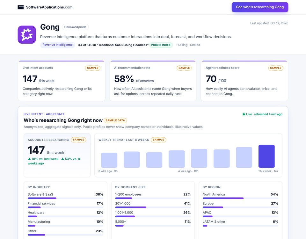The image size is (306, 239).
Task: Click the 54% North America value
Action: coord(274,194)
